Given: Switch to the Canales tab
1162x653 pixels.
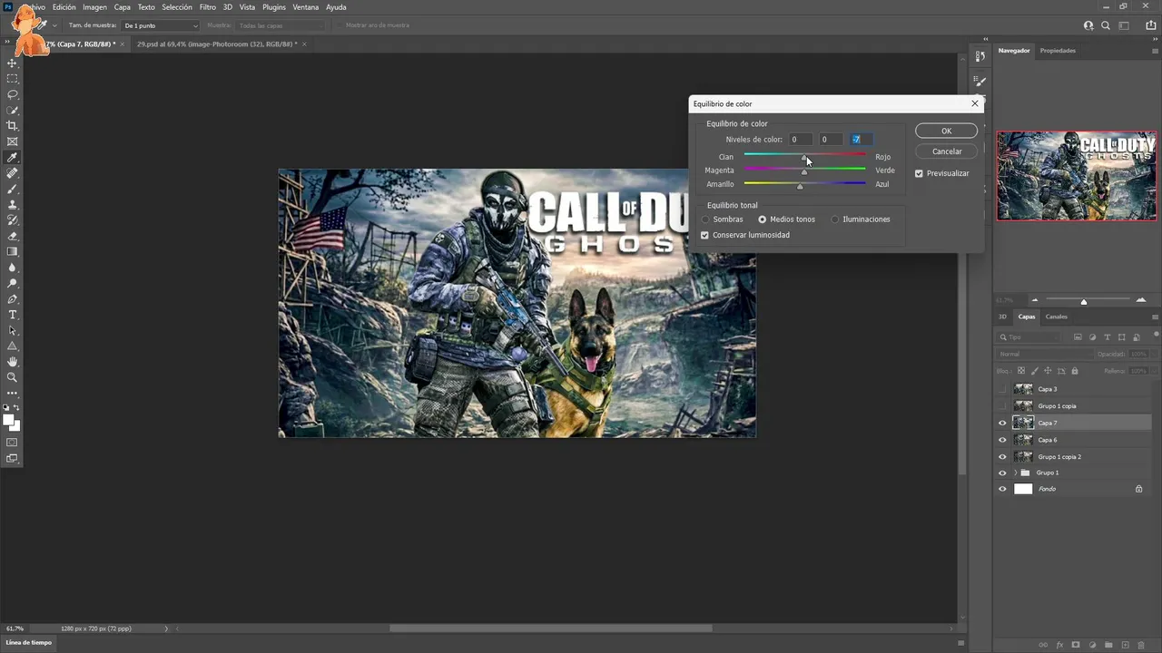Looking at the screenshot, I should pyautogui.click(x=1057, y=317).
